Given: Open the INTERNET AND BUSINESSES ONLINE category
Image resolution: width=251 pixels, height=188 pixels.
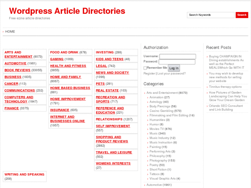Looking at the screenshot, I should 67,119.
